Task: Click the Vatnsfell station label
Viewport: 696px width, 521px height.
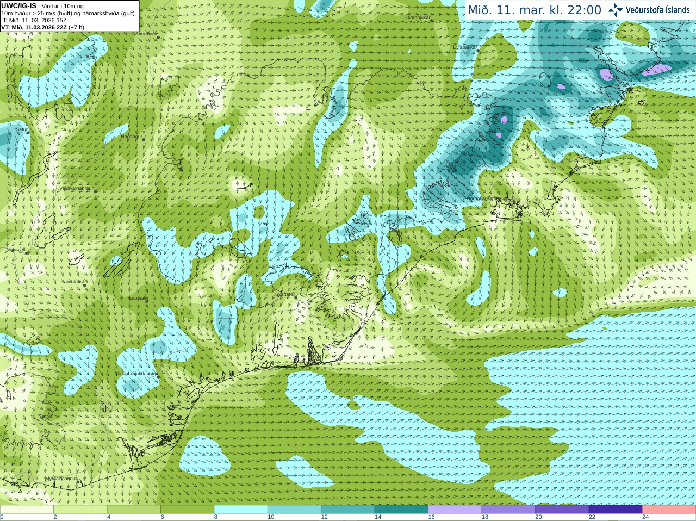Action: point(16,250)
